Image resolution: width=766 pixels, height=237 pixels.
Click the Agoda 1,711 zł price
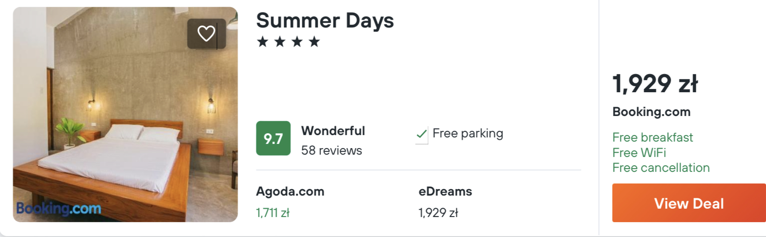click(x=273, y=213)
